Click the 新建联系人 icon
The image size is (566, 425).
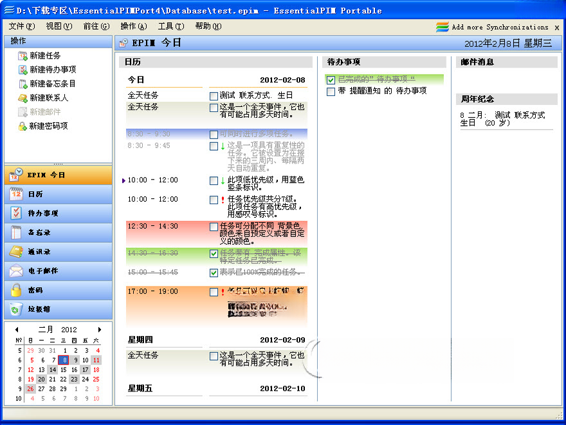point(23,98)
